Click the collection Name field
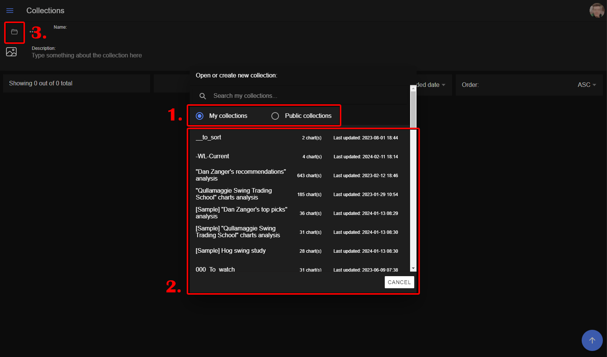 pyautogui.click(x=60, y=27)
